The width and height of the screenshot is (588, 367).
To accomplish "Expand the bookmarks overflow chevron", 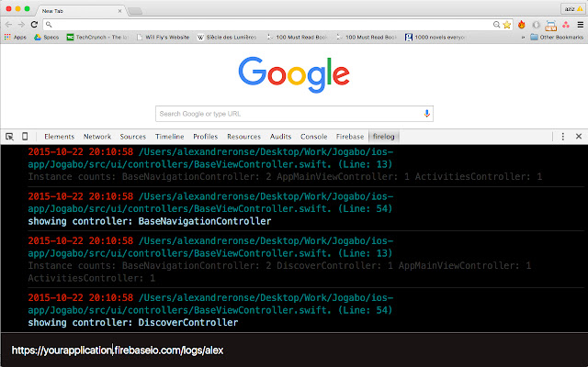I will [523, 37].
